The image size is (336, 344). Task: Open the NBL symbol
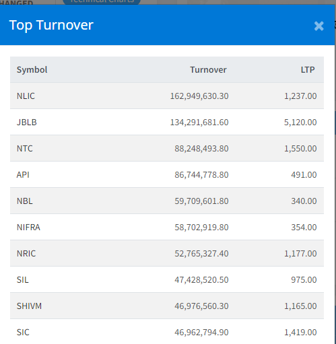(25, 201)
